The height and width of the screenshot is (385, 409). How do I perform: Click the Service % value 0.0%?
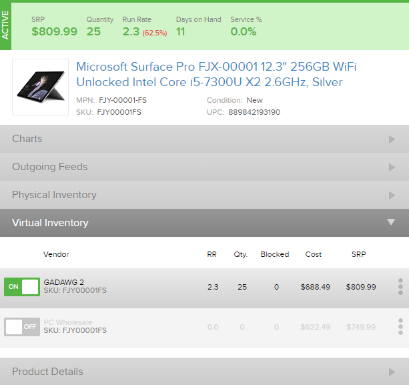(244, 31)
